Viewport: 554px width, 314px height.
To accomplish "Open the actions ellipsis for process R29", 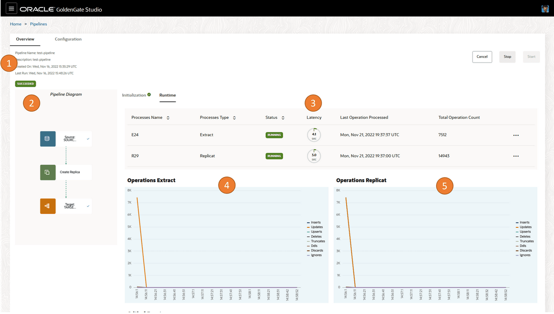I will click(516, 156).
